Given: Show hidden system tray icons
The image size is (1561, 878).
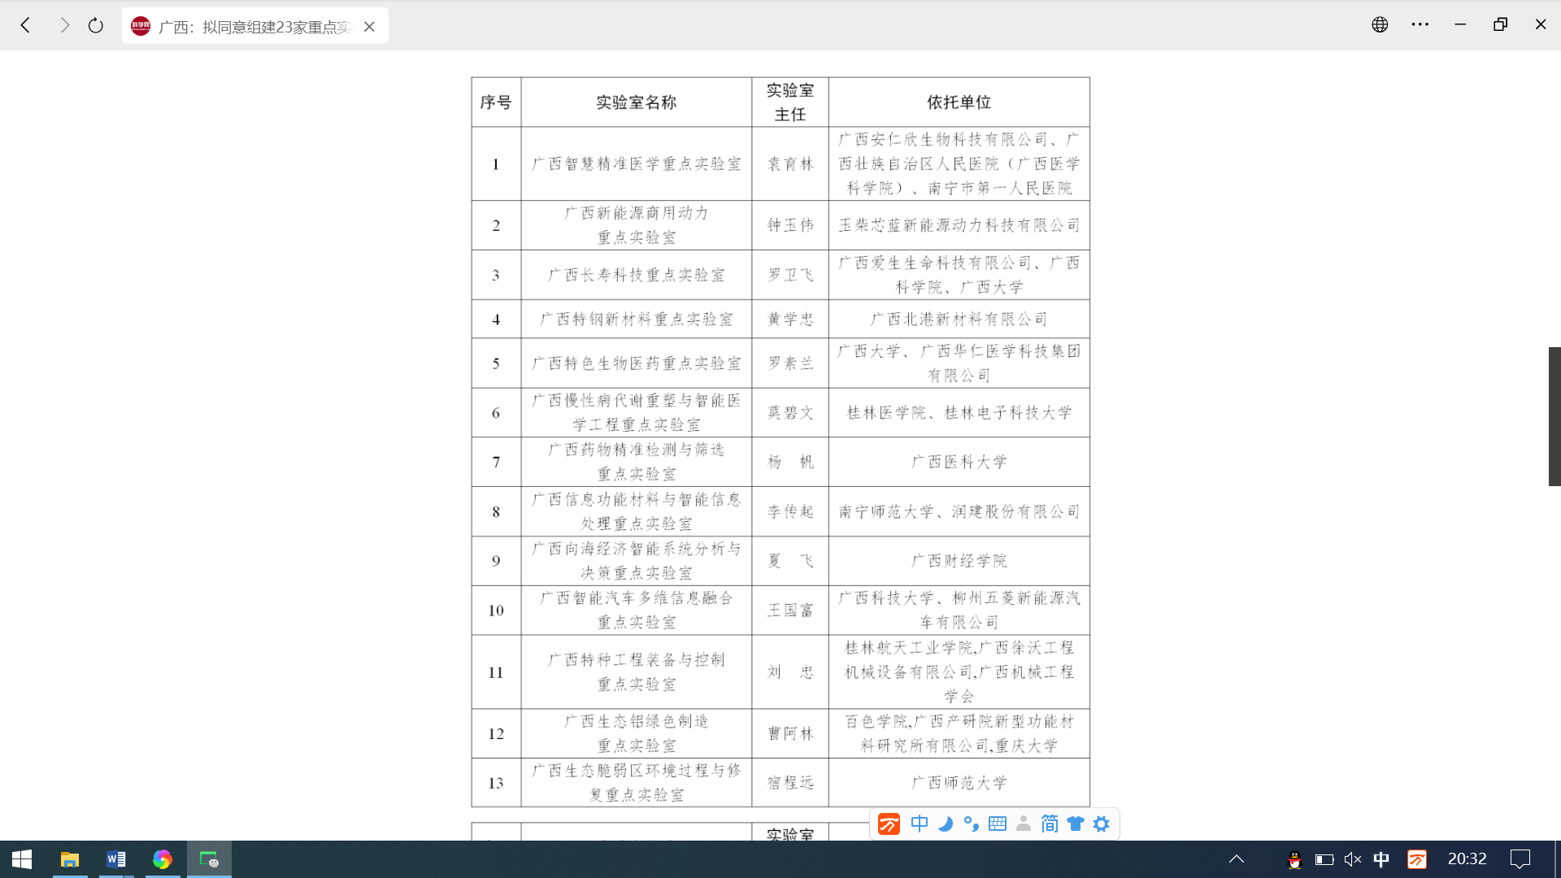Looking at the screenshot, I should coord(1237,859).
